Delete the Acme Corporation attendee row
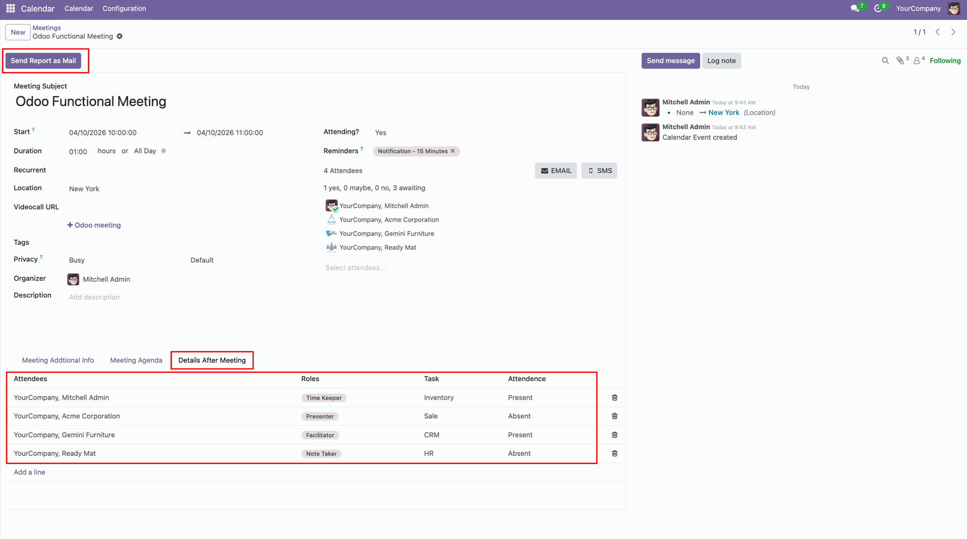967x539 pixels. (x=614, y=416)
